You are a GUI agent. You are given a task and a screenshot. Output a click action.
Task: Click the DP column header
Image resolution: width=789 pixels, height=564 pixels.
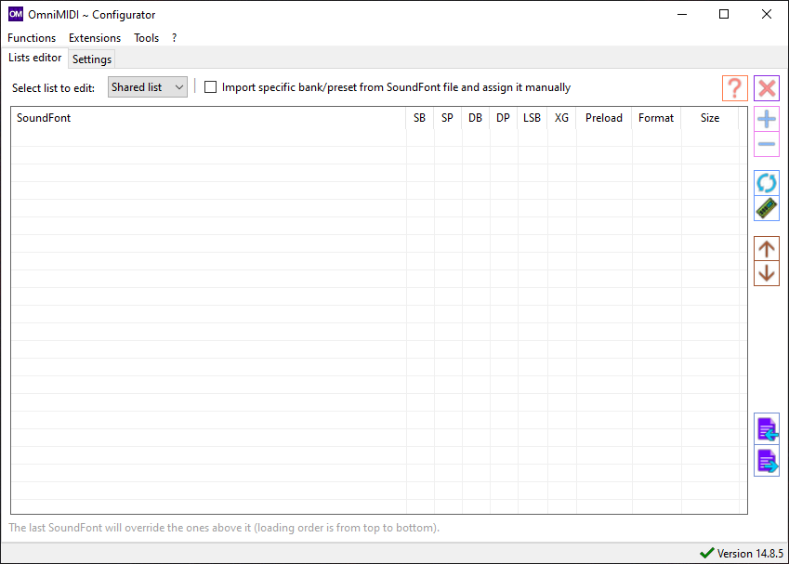pyautogui.click(x=503, y=118)
